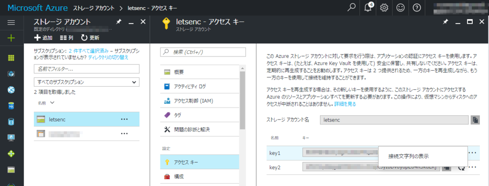Select the blurred second storage account row
The image size is (489, 186).
click(86, 133)
